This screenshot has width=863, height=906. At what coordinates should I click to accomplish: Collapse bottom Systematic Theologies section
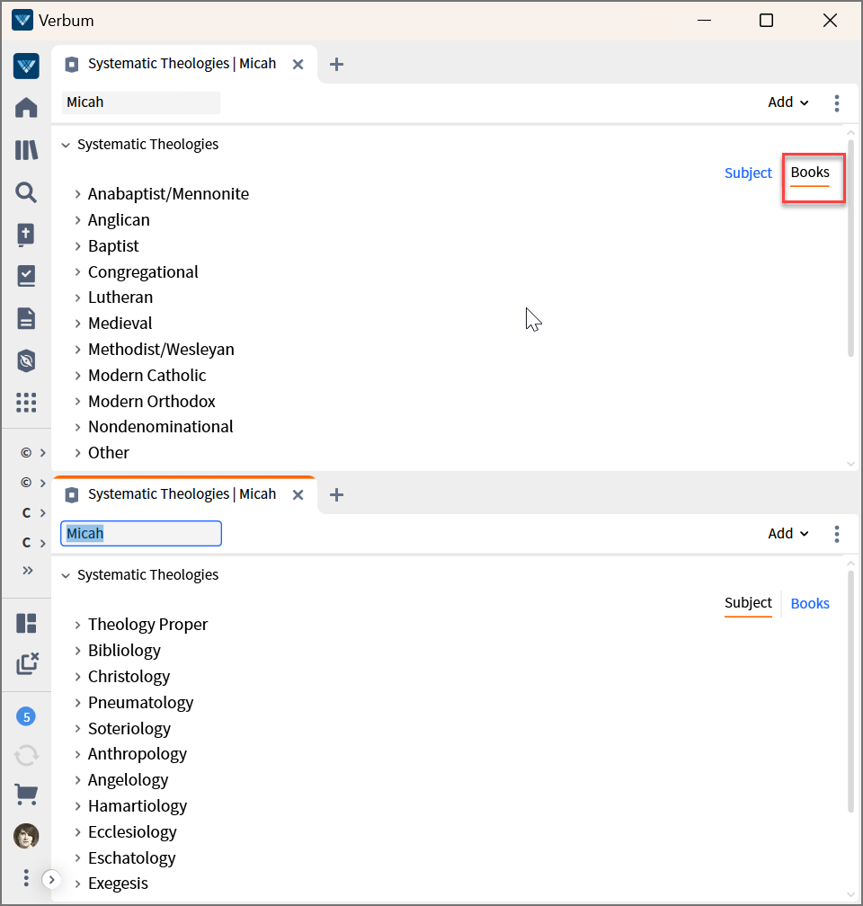(x=66, y=575)
